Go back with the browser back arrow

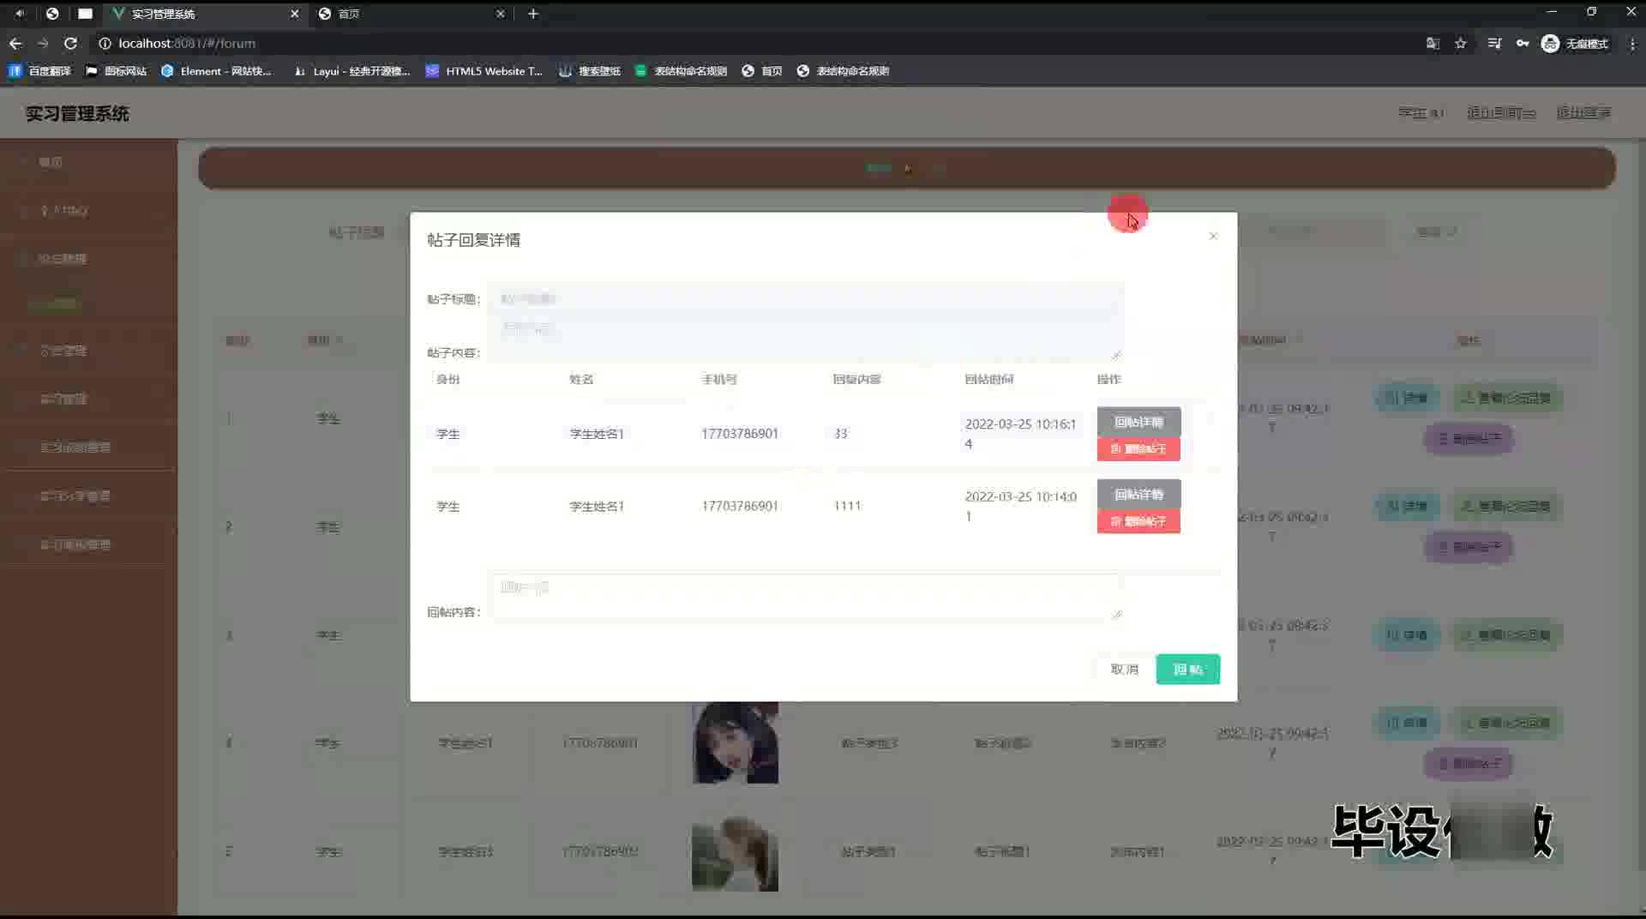(15, 44)
